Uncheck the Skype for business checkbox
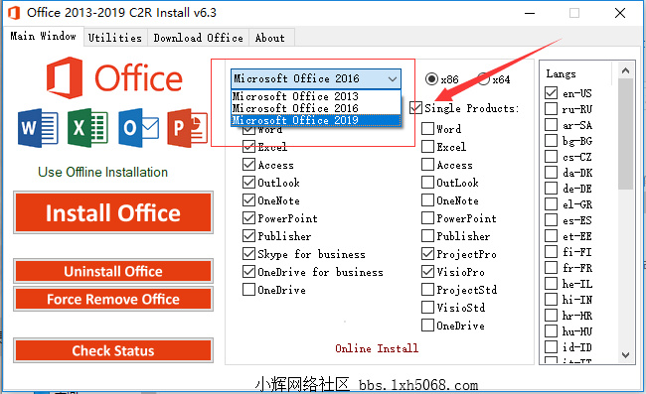The image size is (646, 394). tap(248, 254)
